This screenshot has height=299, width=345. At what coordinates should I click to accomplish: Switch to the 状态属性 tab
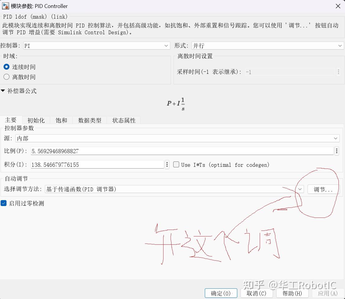(123, 120)
